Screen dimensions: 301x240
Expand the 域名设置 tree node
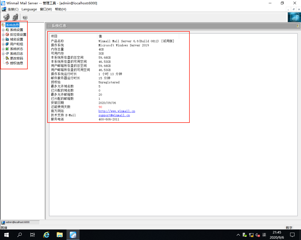pos(3,40)
